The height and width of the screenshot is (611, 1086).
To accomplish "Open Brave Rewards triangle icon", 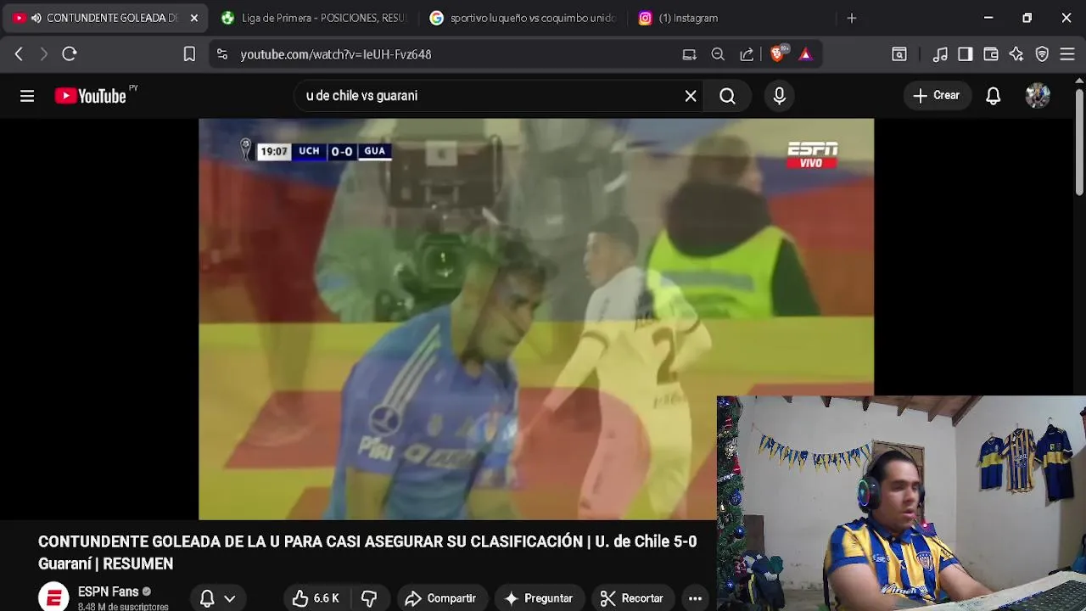I will 805,54.
